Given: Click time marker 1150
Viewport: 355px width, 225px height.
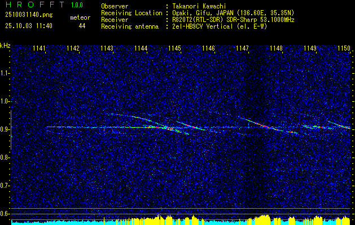Looking at the screenshot, I should coord(344,48).
